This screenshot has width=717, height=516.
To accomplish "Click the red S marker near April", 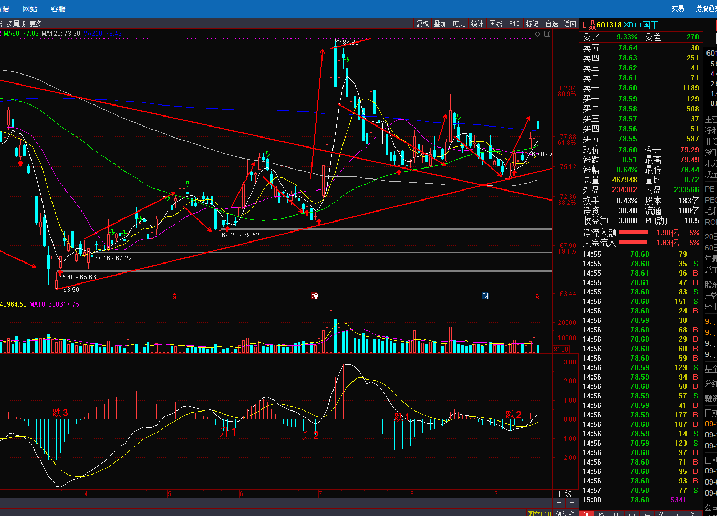I will click(175, 297).
